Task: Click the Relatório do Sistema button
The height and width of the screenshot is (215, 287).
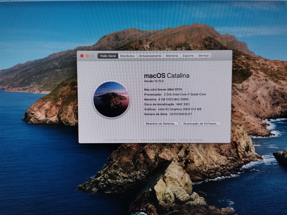Action: click(x=161, y=124)
